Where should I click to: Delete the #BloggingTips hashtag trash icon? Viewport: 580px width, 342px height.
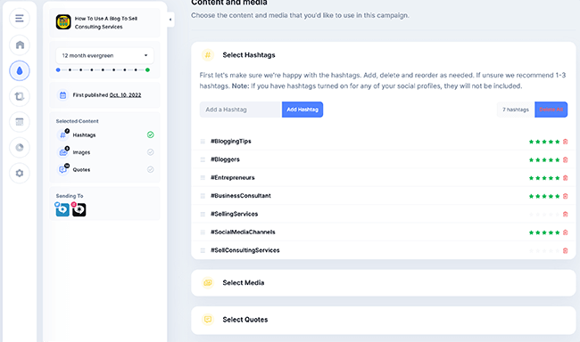[565, 142]
